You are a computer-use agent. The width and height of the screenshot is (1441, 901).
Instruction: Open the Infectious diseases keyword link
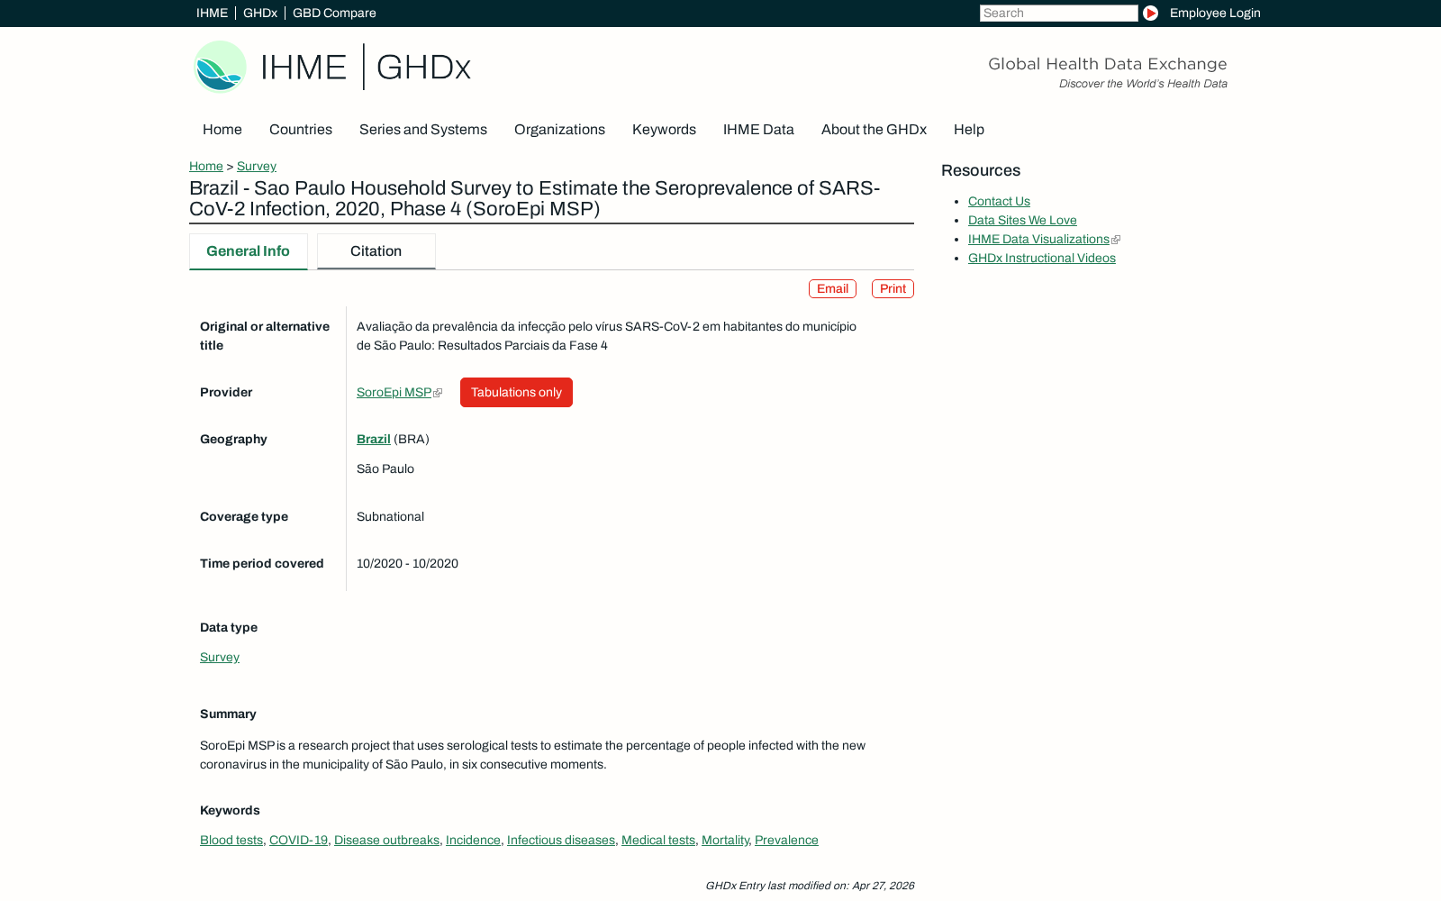(561, 841)
